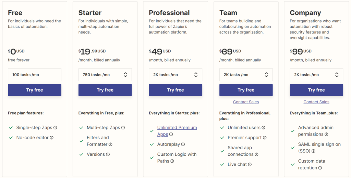Viewport: 351px width, 178px height.
Task: Show info for Autoreplay feature
Action: pos(183,144)
